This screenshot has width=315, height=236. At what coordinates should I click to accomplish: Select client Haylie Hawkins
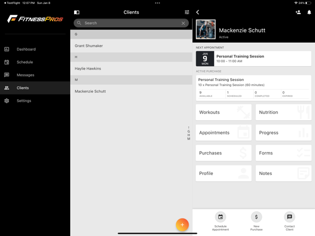coord(131,68)
